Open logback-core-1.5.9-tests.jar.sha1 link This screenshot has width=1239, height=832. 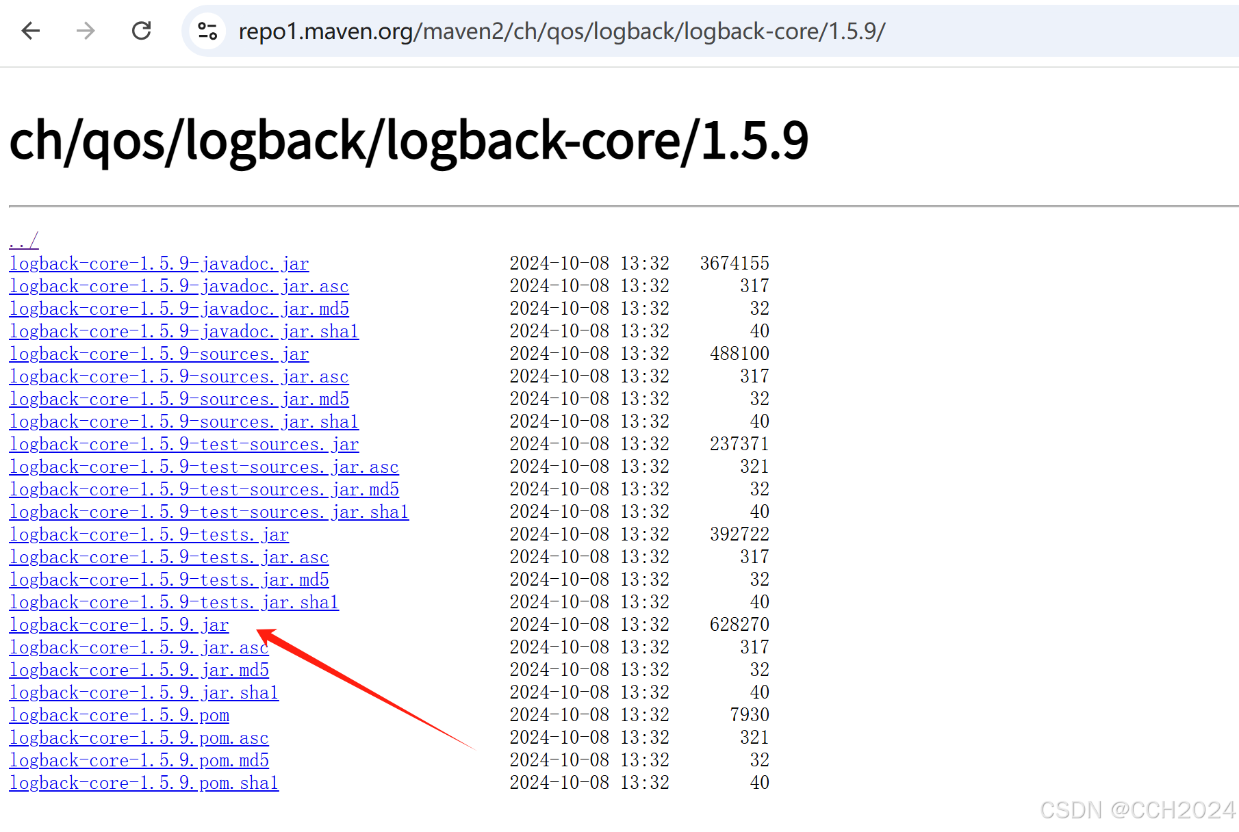pos(174,602)
